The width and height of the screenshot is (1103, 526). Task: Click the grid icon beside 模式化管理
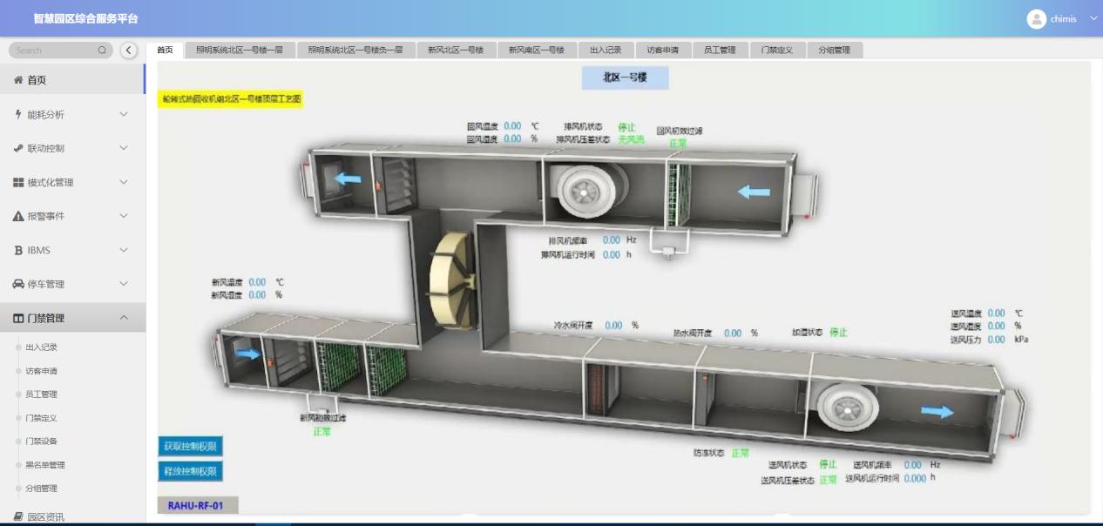point(18,183)
